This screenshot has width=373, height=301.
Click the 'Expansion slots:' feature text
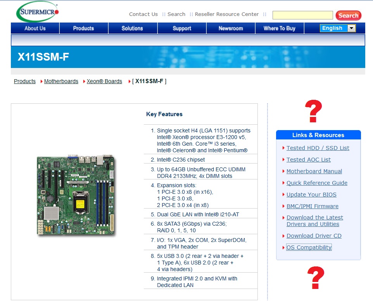(176, 185)
